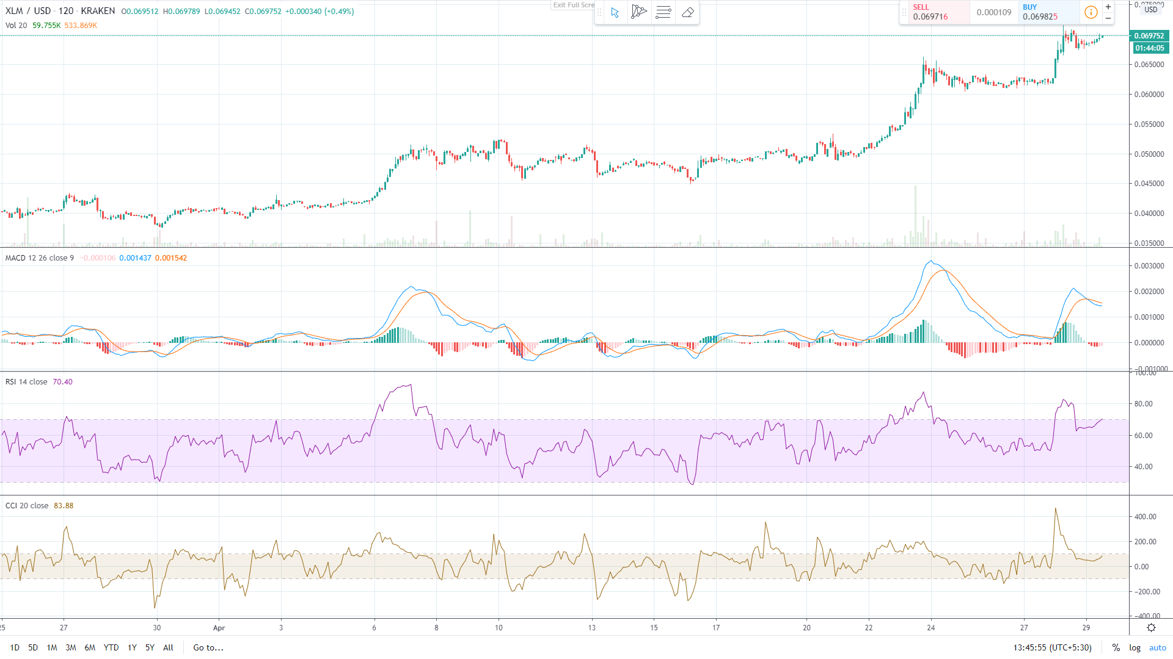This screenshot has width=1173, height=659.
Task: Open the orange order info icon
Action: click(1091, 12)
